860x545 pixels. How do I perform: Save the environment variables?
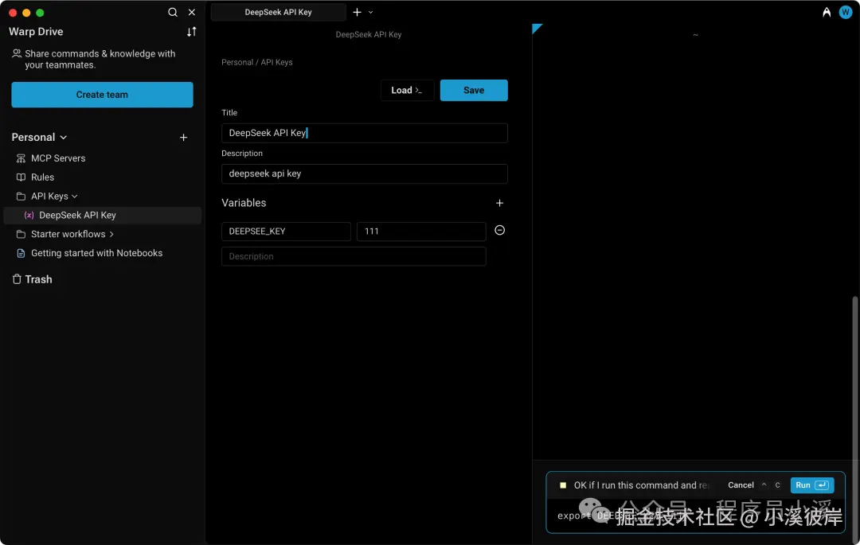474,91
